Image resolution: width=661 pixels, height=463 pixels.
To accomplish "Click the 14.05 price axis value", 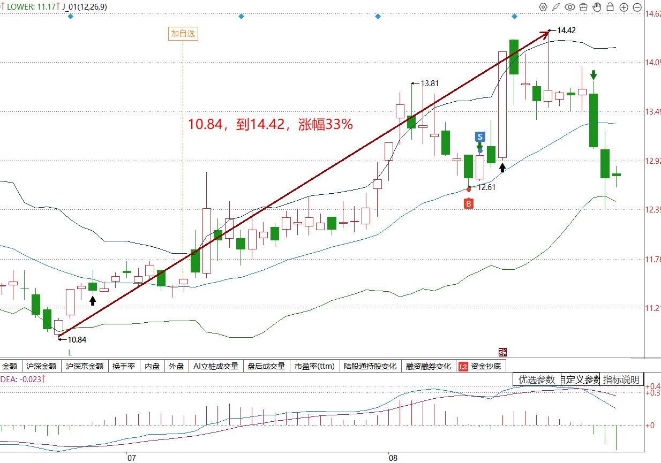I will coord(654,63).
